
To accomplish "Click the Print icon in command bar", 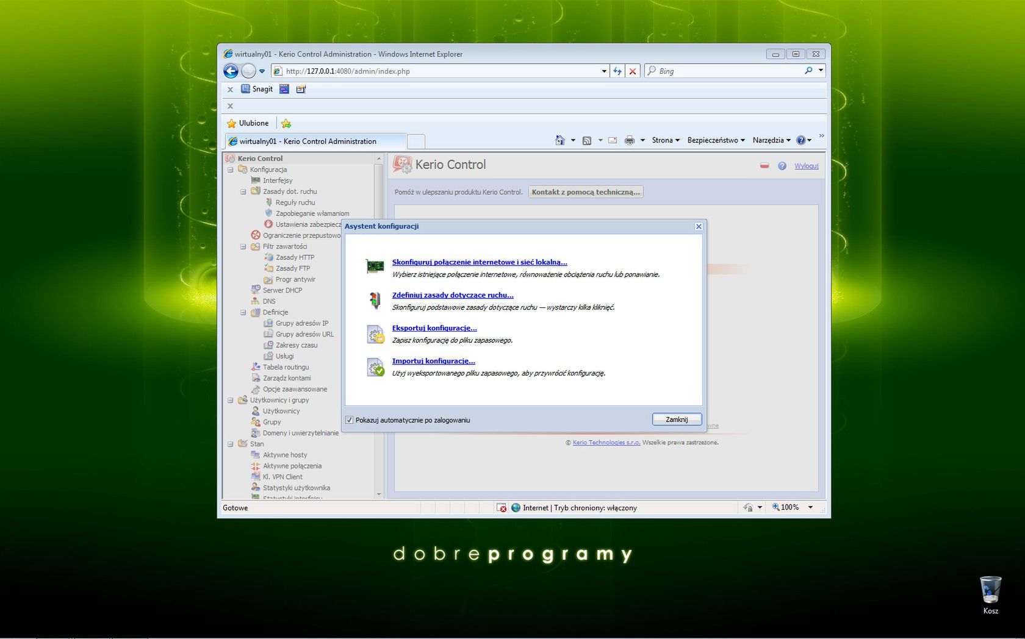I will (630, 140).
